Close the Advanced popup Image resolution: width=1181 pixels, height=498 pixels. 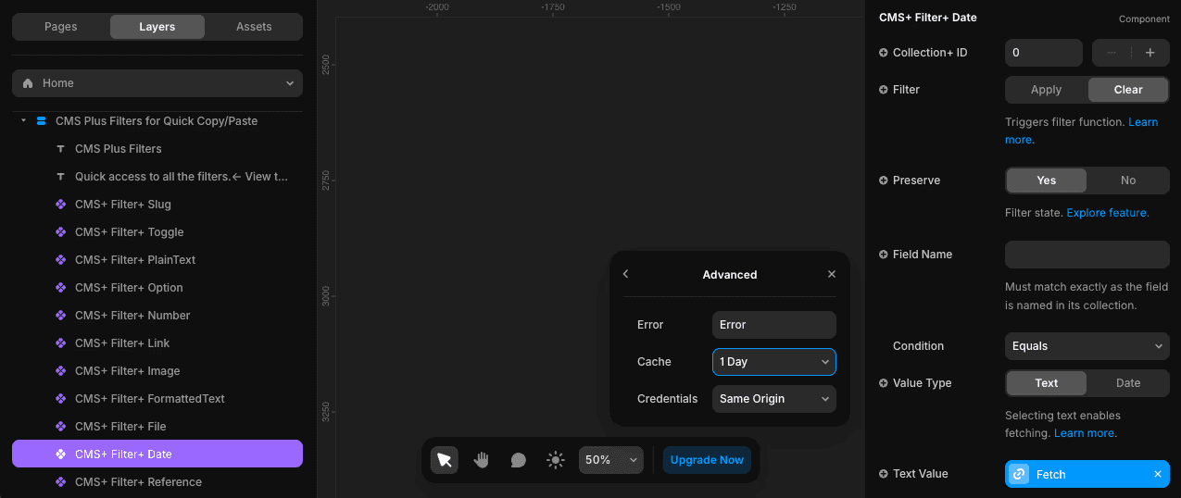click(832, 274)
